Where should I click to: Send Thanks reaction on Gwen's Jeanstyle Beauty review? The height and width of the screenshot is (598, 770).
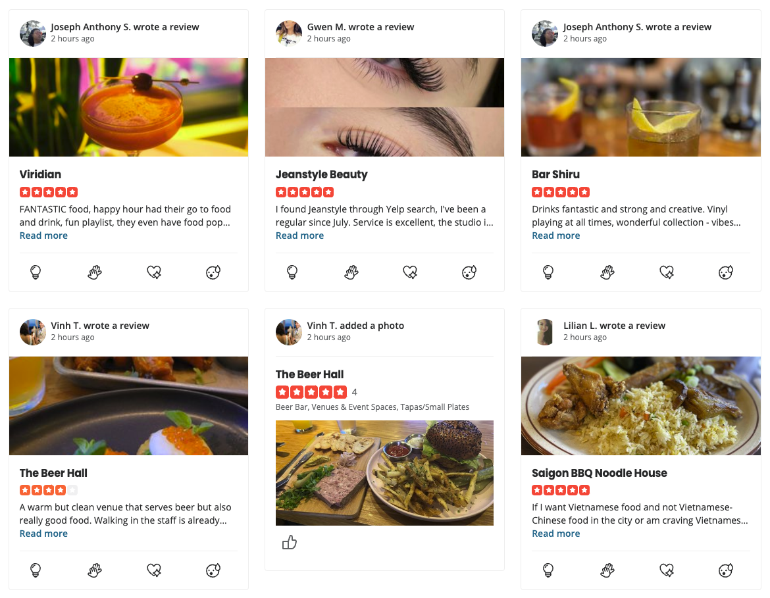point(351,272)
